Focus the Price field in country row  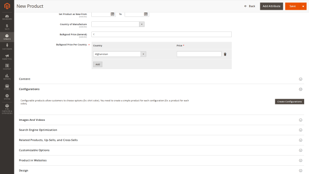(199, 54)
